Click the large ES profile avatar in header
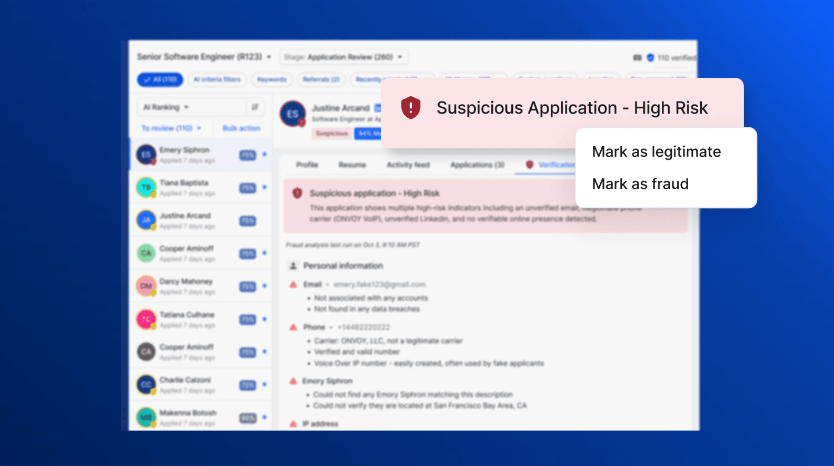This screenshot has width=834, height=466. pos(293,114)
